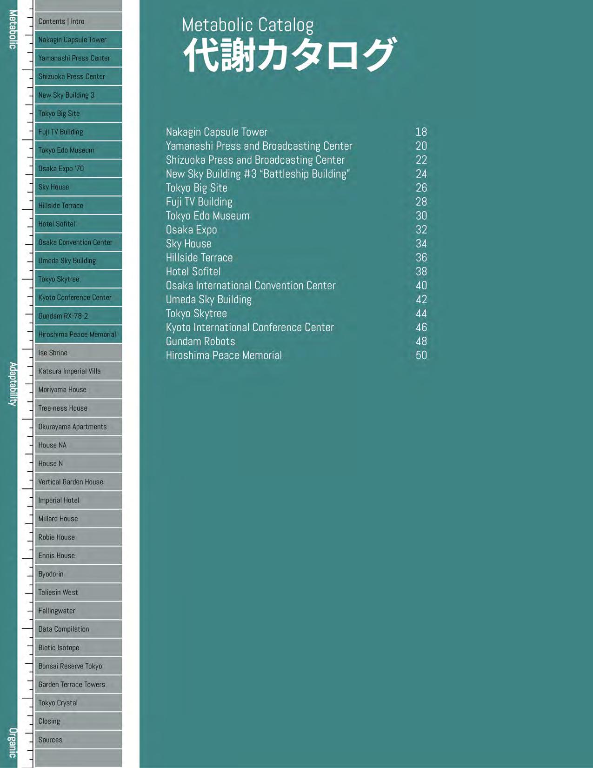Open the Closing sidebar tab

(78, 721)
